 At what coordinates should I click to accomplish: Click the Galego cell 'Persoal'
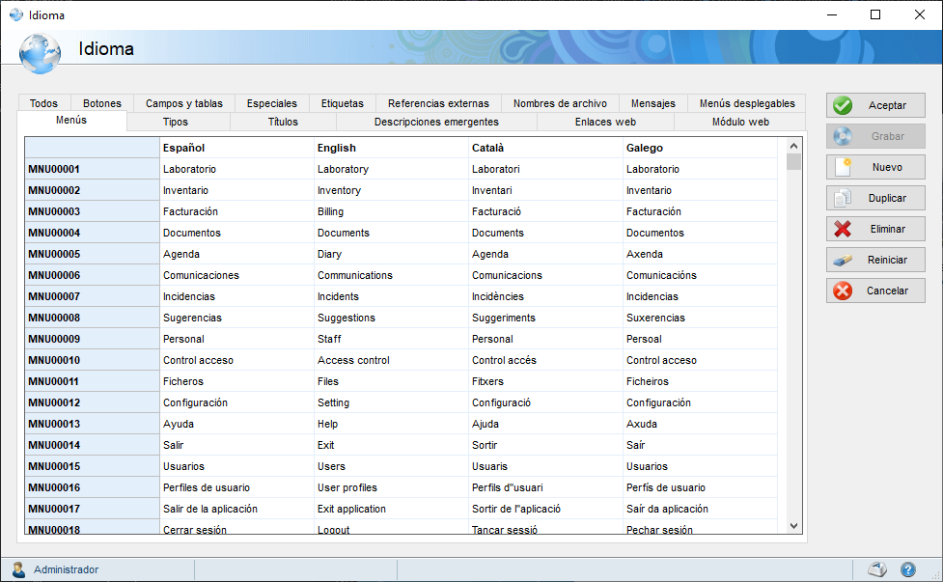[700, 339]
